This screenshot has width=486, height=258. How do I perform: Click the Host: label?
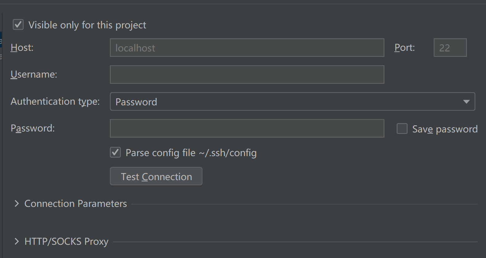22,47
